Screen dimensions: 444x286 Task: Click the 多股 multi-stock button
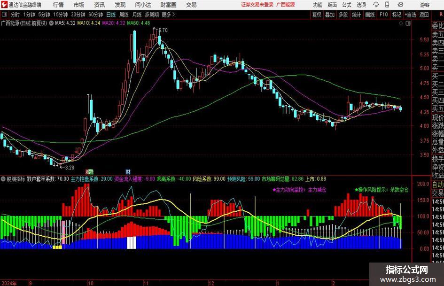343,15
